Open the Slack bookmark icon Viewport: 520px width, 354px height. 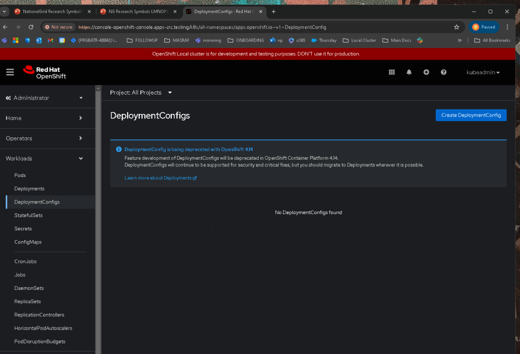pyautogui.click(x=420, y=40)
